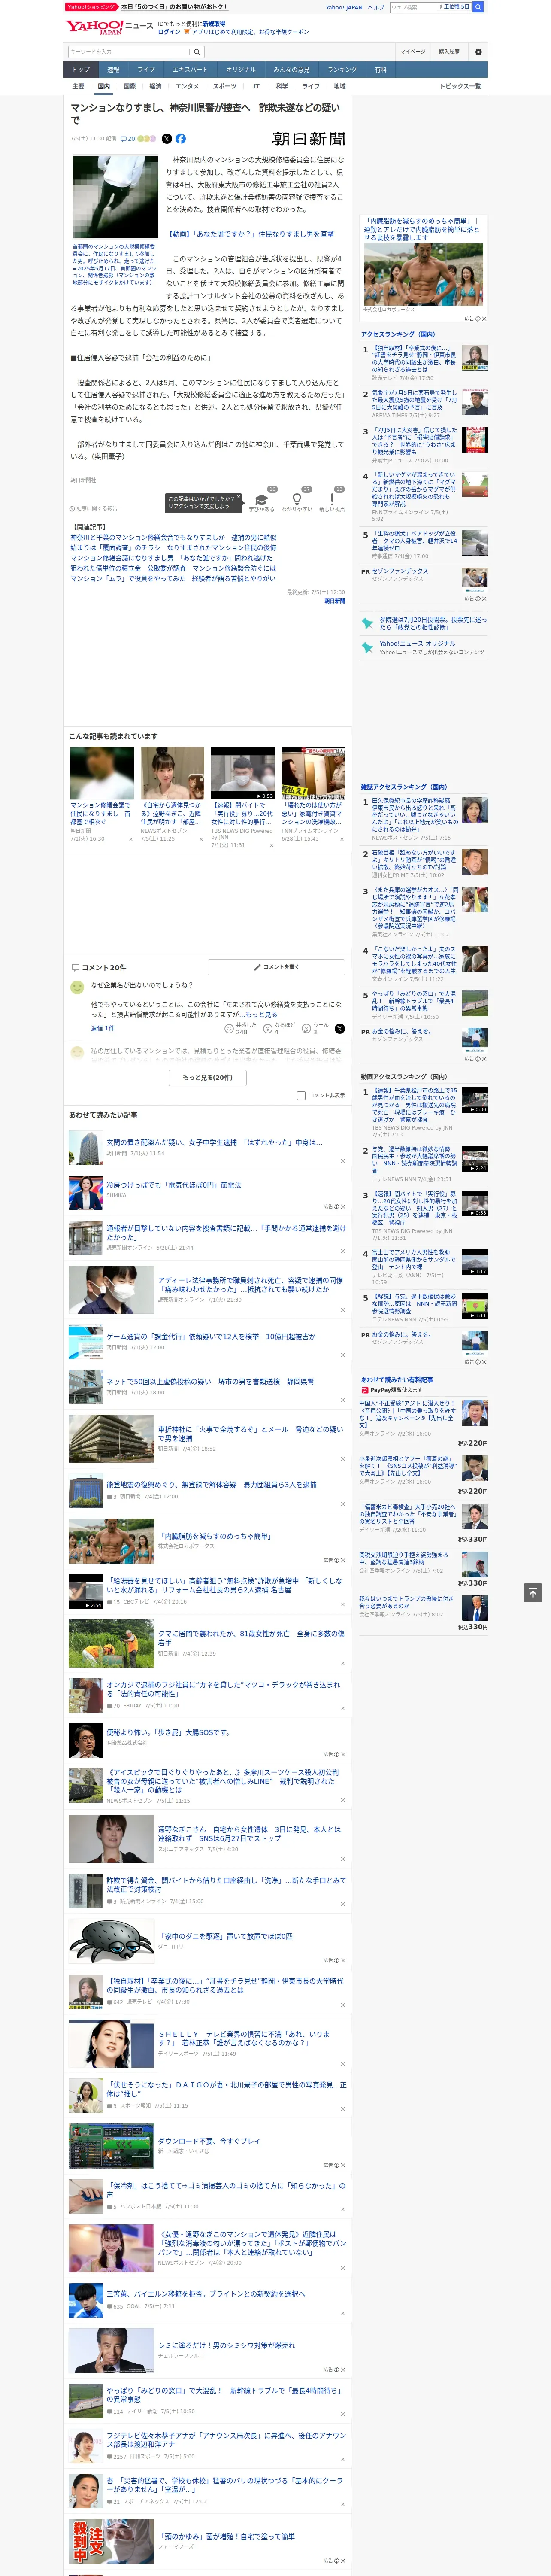Share the article on X

167,139
